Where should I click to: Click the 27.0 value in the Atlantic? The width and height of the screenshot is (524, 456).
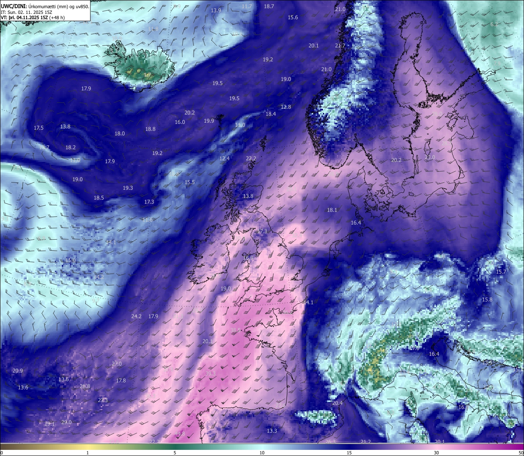[x=117, y=364]
